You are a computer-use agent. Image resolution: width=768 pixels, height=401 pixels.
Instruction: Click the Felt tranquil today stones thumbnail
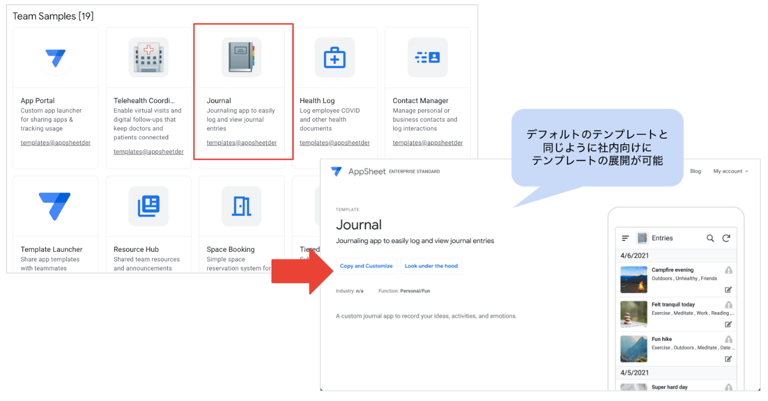point(634,314)
